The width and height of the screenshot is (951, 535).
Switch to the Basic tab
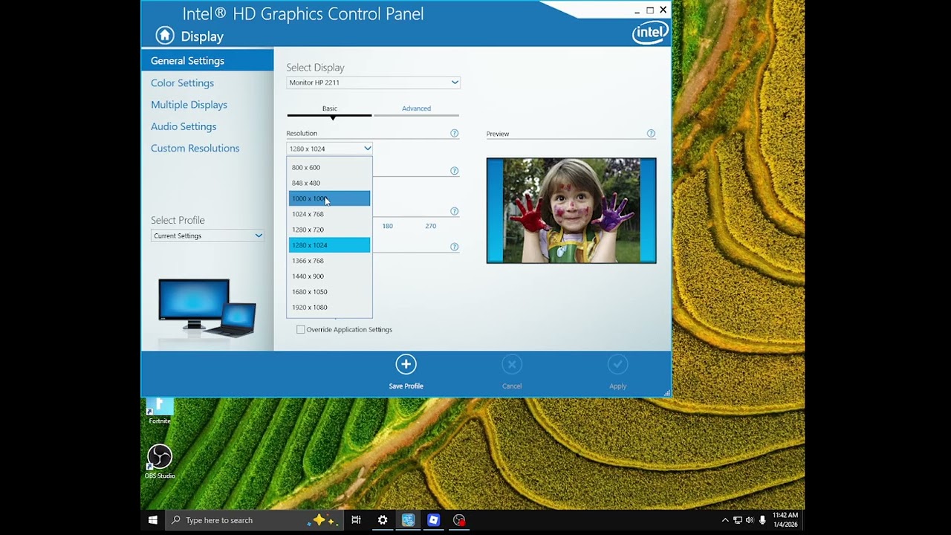point(329,108)
